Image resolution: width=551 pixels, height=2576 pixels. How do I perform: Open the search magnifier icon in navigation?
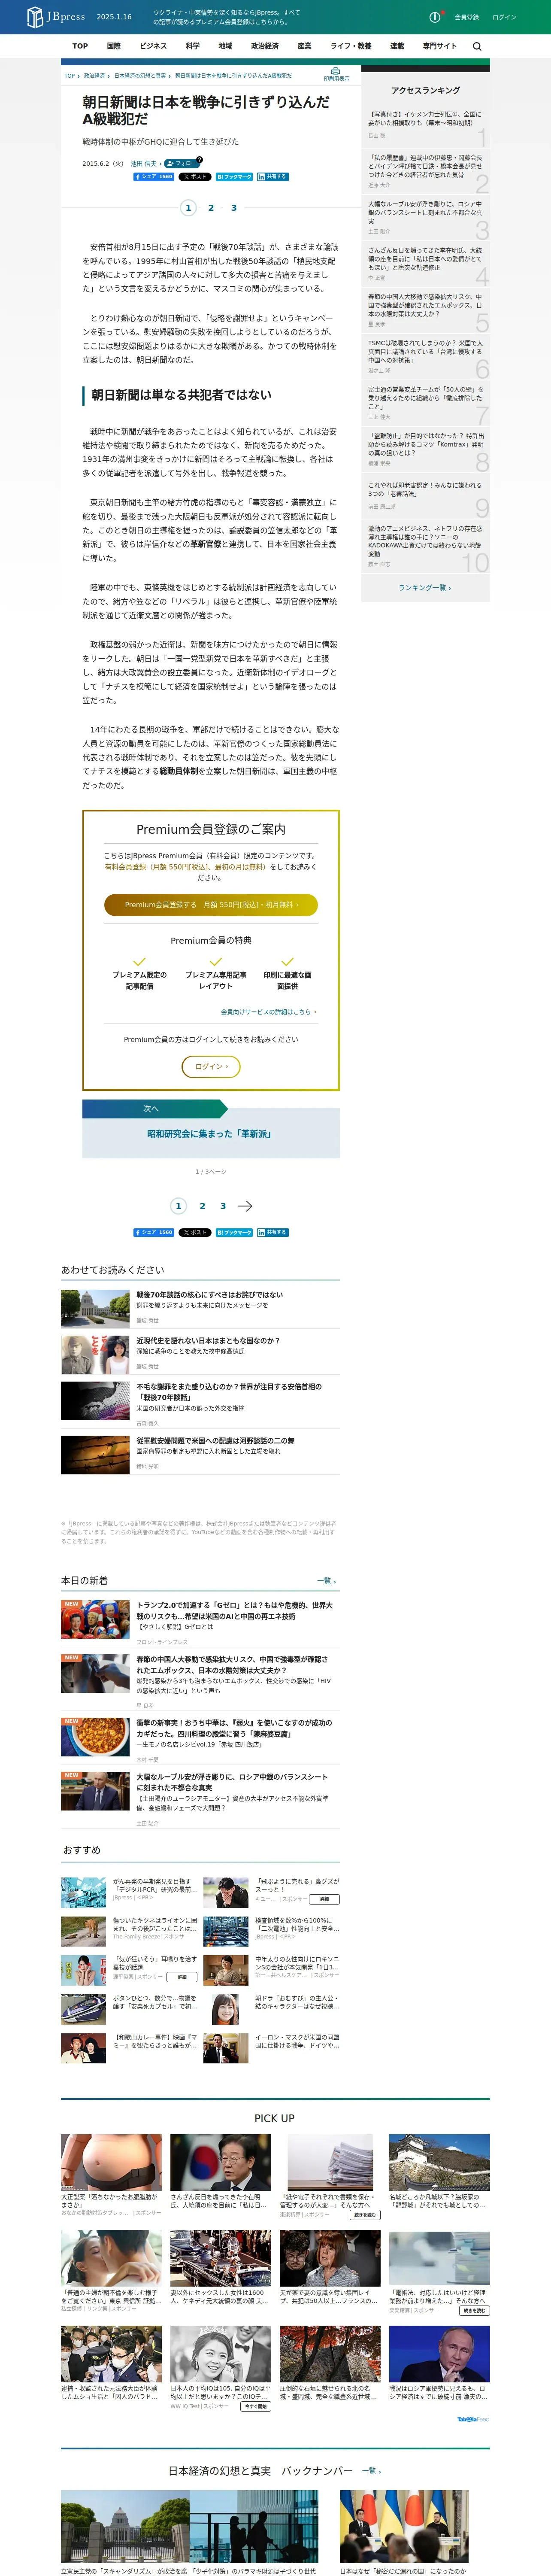click(477, 46)
